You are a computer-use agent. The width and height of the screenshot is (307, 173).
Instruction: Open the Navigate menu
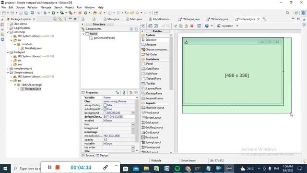pos(46,7)
